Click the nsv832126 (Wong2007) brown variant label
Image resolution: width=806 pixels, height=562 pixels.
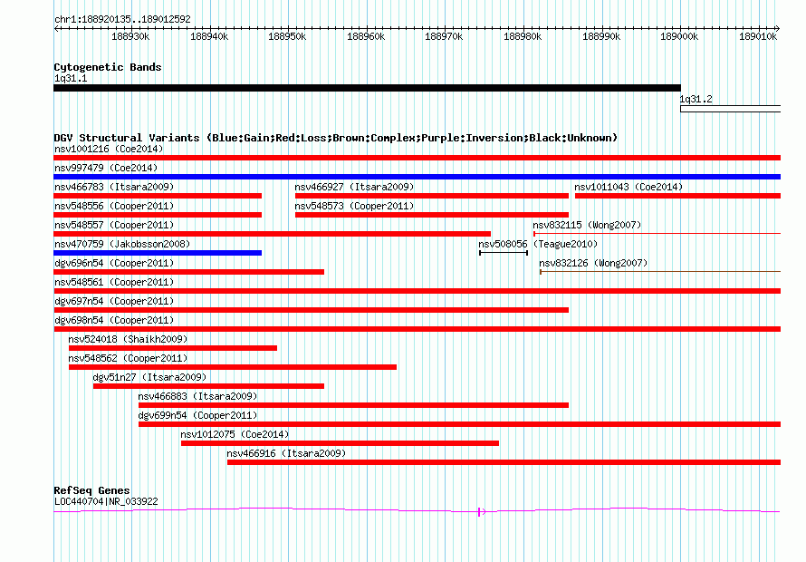[x=593, y=263]
